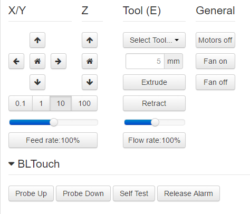Set jog distance to 100
The image size is (250, 214).
tap(84, 103)
